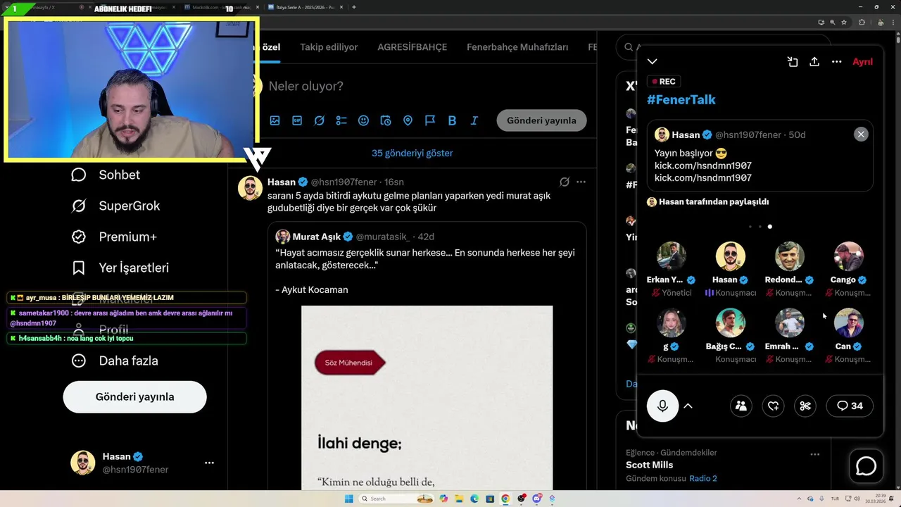901x507 pixels.
Task: Open the space comments with 34 replies
Action: click(850, 406)
